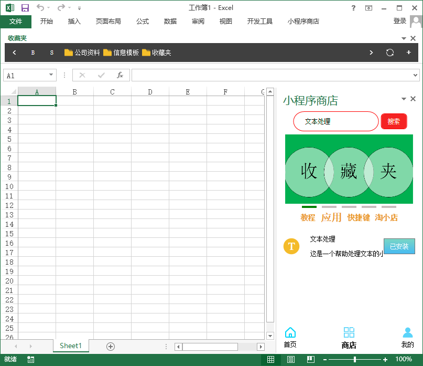Click the Excel application logo icon
The image size is (423, 366).
point(10,8)
